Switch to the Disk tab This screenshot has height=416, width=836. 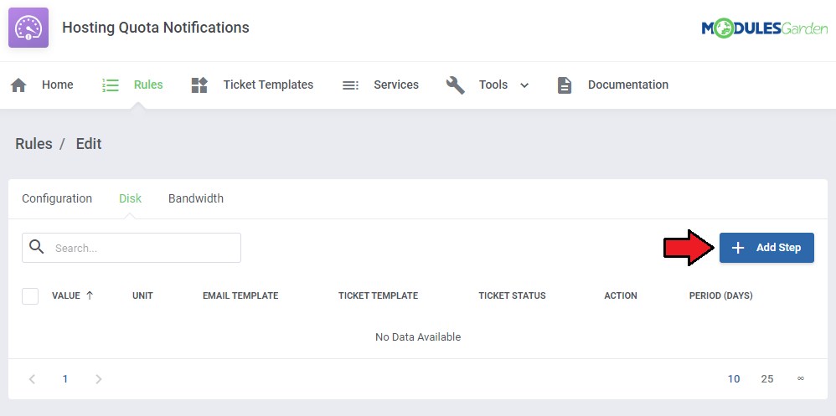[x=130, y=198]
